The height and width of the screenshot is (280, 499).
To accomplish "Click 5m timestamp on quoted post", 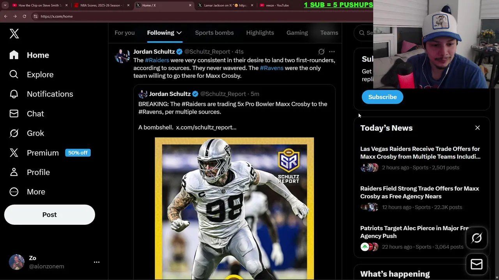I will (255, 94).
